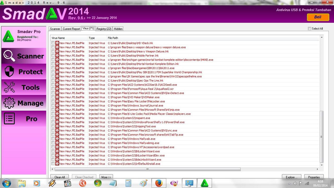Click the vertical scrollbar thumb of the virus list
This screenshot has height=188, width=334.
click(321, 137)
